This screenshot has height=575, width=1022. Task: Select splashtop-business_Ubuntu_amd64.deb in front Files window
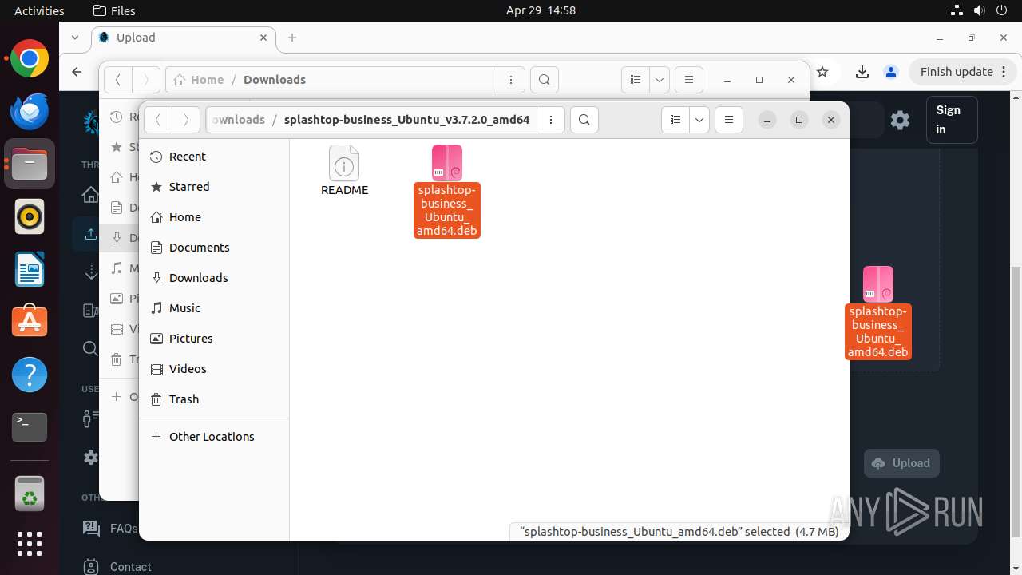pos(447,190)
